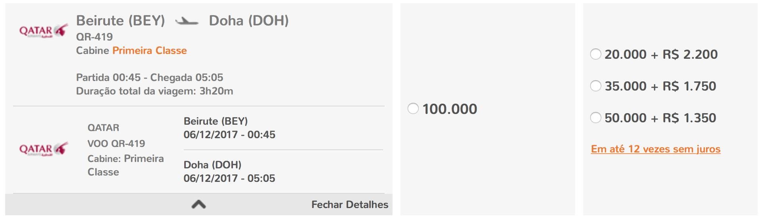Click the airplane icon between Beirute and Doha

tap(187, 21)
